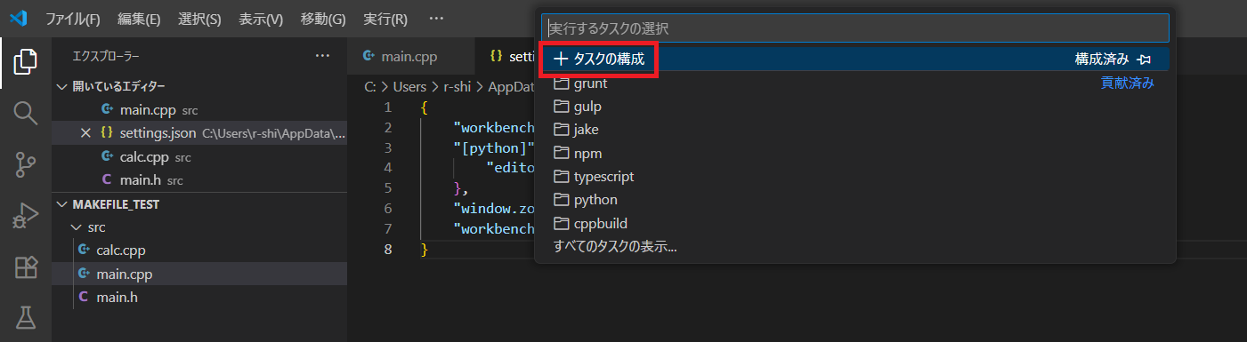Open the 移動(G) menu
This screenshot has height=342, width=1247.
[x=323, y=19]
